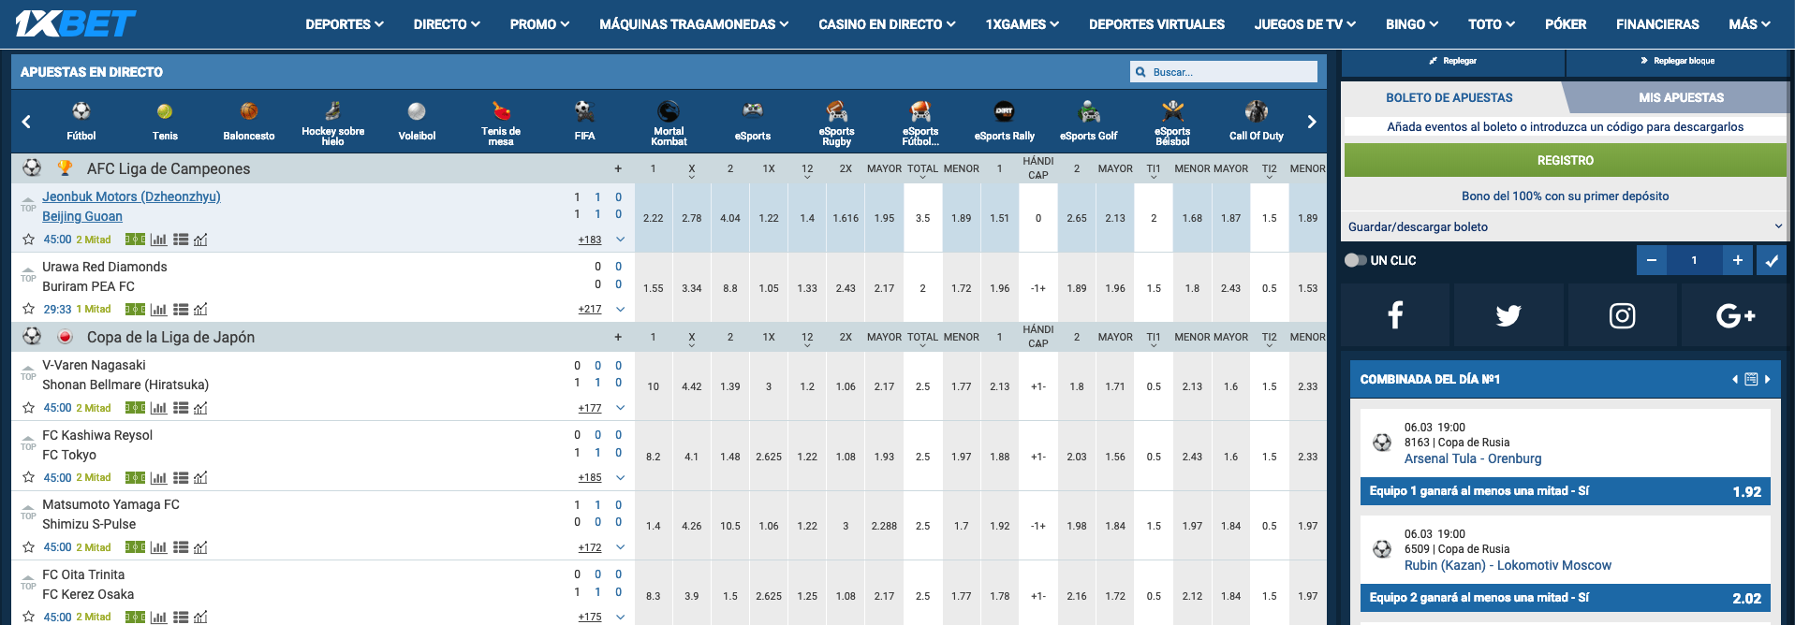Favorite the FC Kashiwa Reysol match star

pyautogui.click(x=28, y=477)
